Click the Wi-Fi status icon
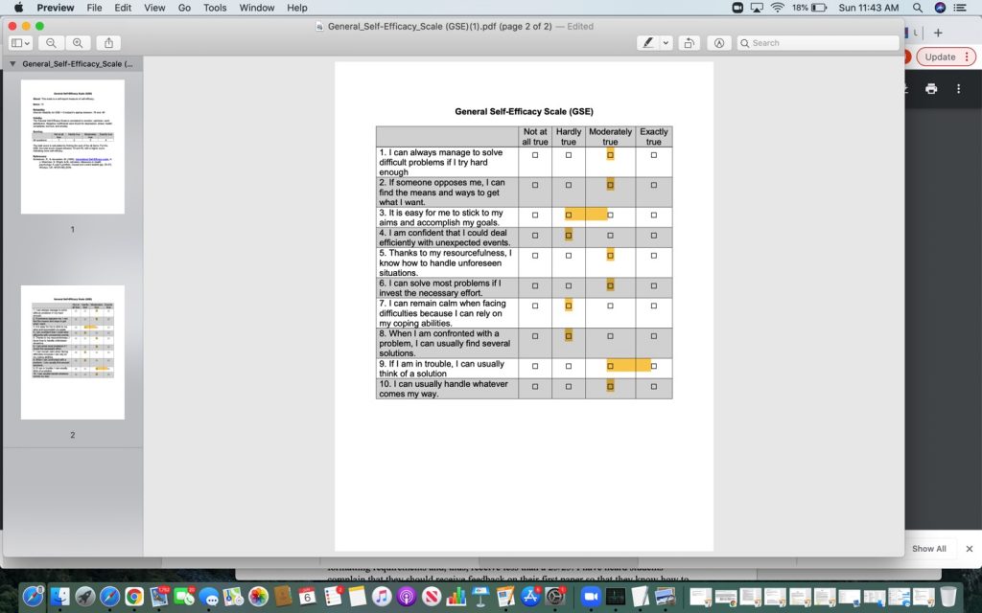Screen dimensions: 982x613 pyautogui.click(x=778, y=8)
